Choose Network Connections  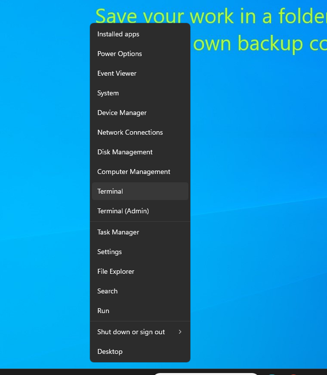[x=130, y=132]
